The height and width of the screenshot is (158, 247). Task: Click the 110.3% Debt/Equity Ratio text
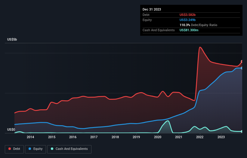[x=198, y=25]
